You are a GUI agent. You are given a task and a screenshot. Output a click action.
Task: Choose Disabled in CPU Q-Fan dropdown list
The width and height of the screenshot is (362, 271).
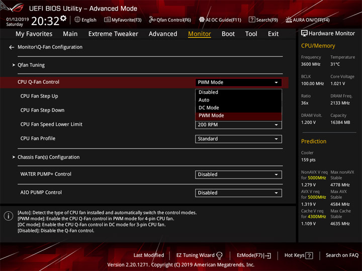point(238,92)
